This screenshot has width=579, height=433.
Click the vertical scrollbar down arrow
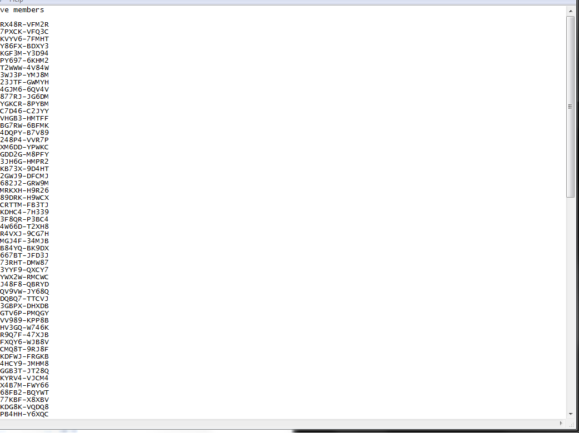coord(570,414)
